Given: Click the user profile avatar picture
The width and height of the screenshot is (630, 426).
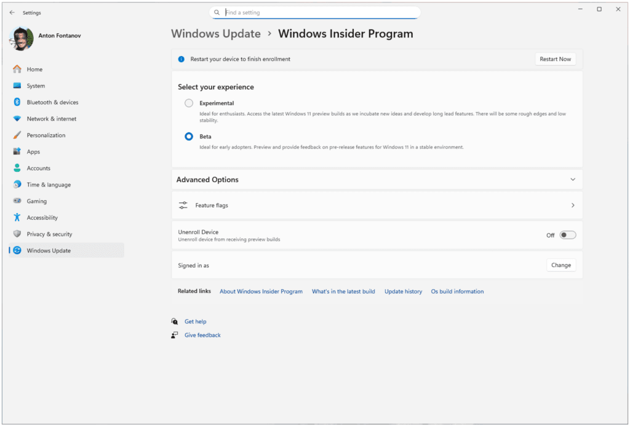Looking at the screenshot, I should pos(21,39).
